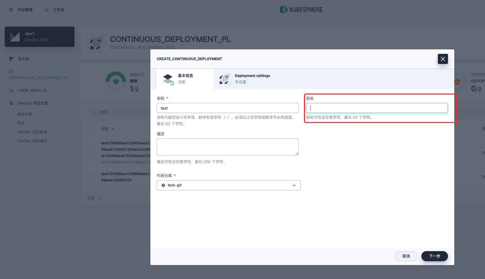Open CONTINUOUS_DEPLOYMENT_PL in sidebar
Image resolution: width=485 pixels, height=279 pixels.
tap(39, 78)
